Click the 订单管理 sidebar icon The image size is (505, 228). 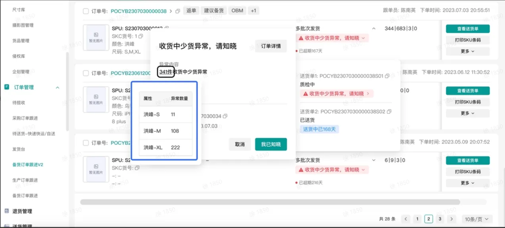click(x=7, y=87)
